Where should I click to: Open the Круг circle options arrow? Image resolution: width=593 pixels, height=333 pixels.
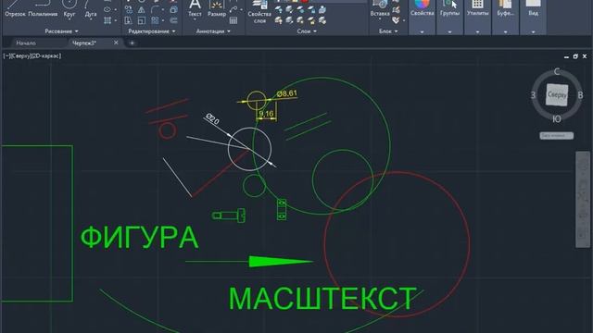(69, 19)
